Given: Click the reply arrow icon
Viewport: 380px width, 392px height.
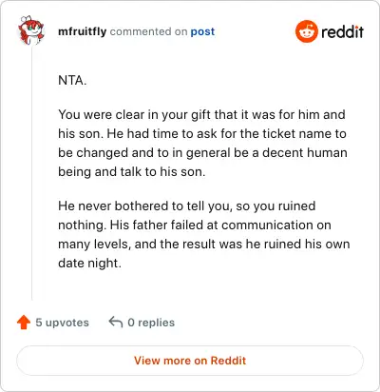Looking at the screenshot, I should point(116,322).
